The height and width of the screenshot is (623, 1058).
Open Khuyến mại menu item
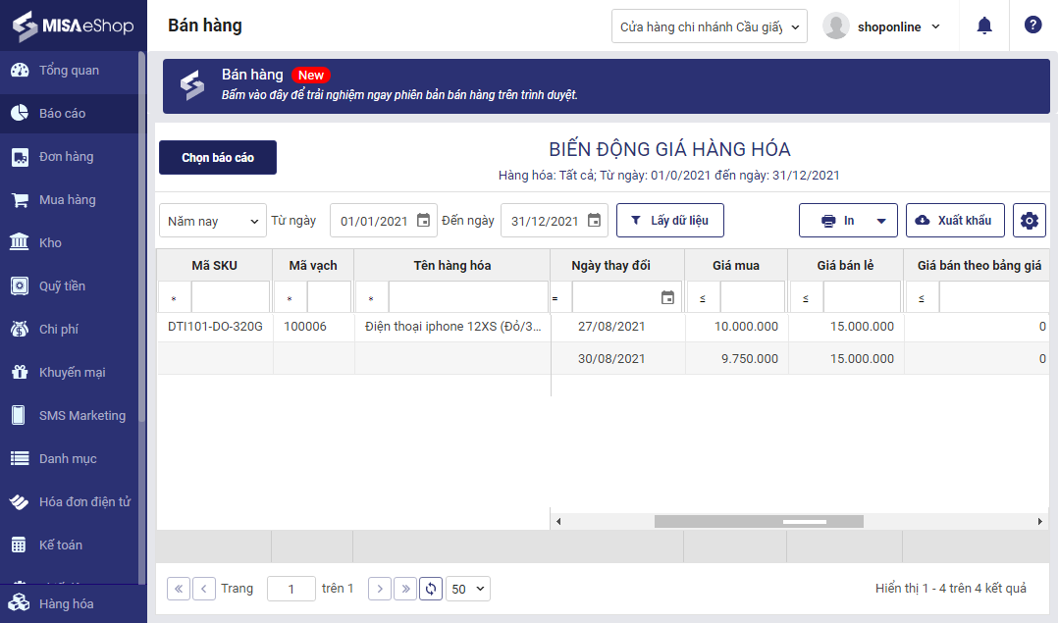69,372
